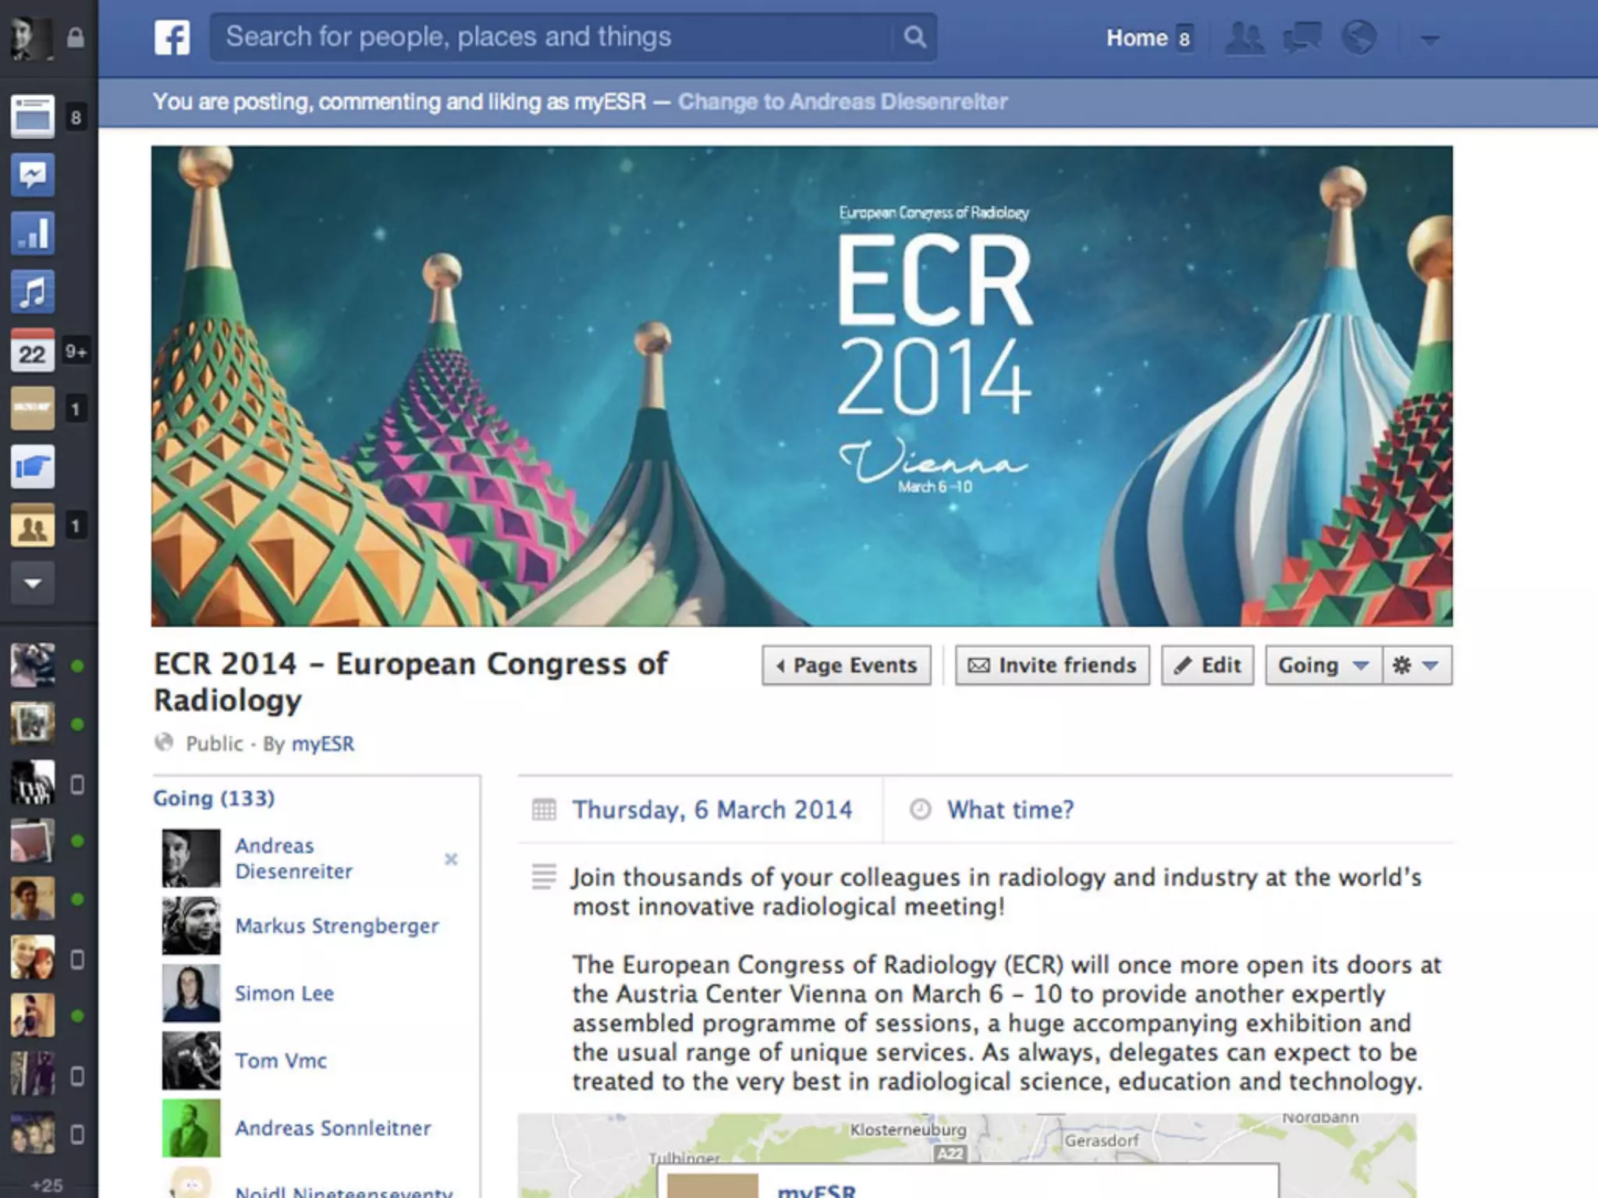Click Simon Lee's avatar photo

[x=191, y=993]
